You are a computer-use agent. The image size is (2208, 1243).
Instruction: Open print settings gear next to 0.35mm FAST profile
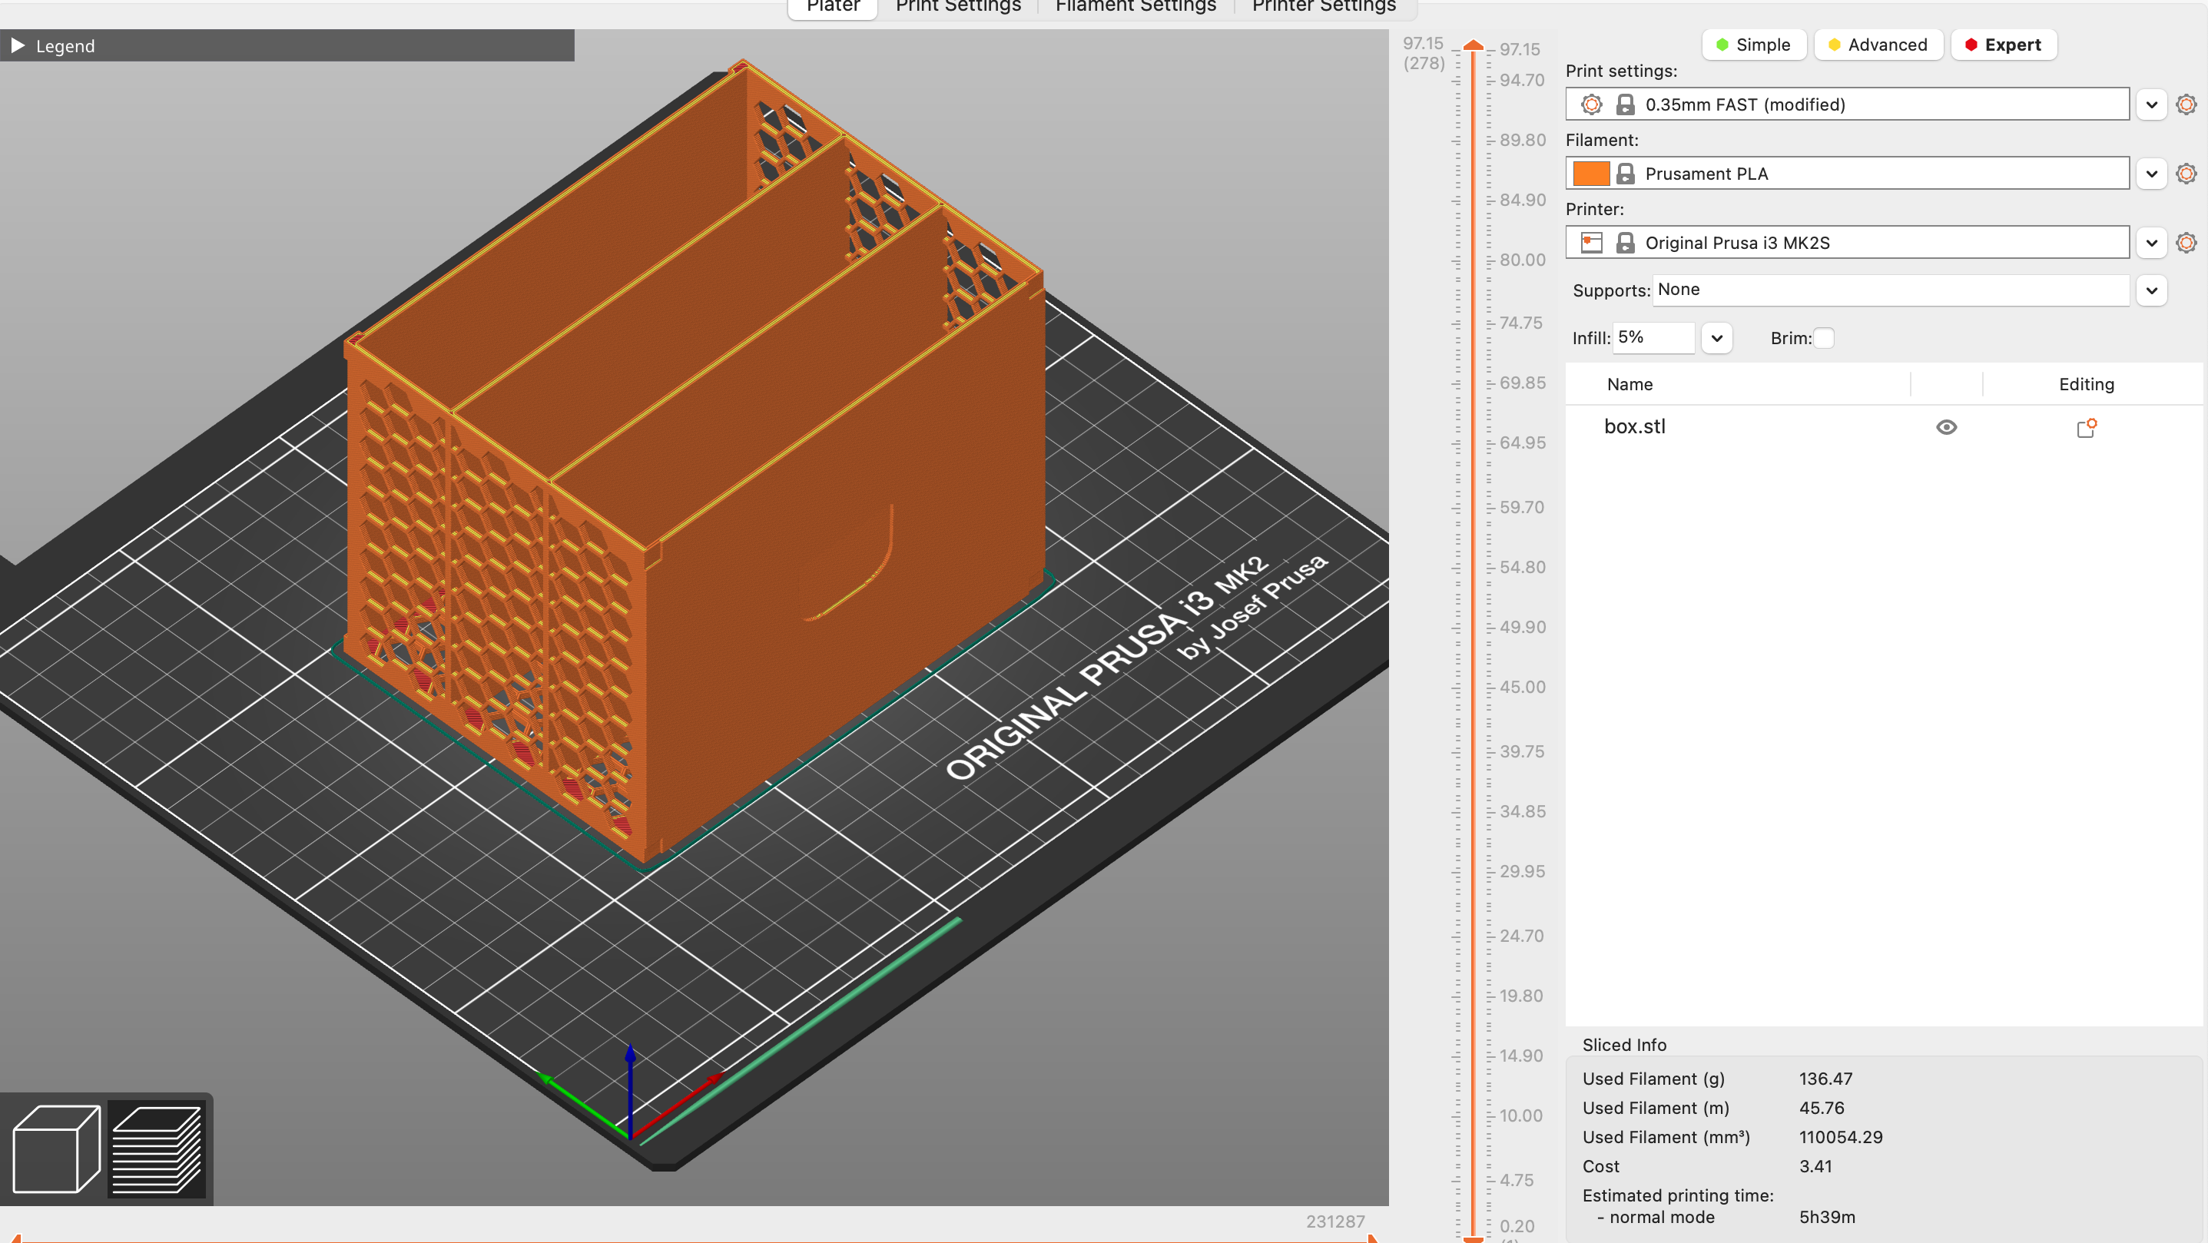click(x=2186, y=104)
